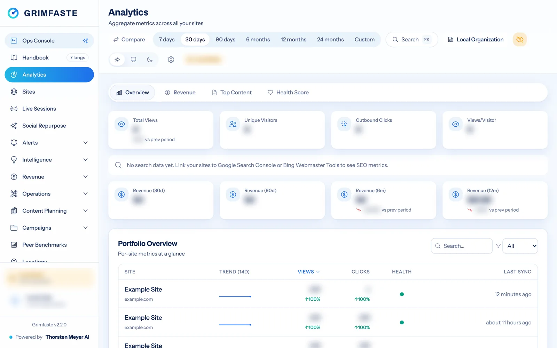Screen dimensions: 557x348
Task: Open the All filter dropdown
Action: 520,246
